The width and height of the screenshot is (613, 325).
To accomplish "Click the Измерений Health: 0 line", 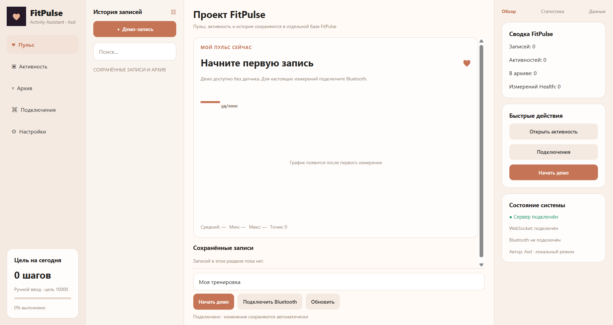I will point(535,87).
